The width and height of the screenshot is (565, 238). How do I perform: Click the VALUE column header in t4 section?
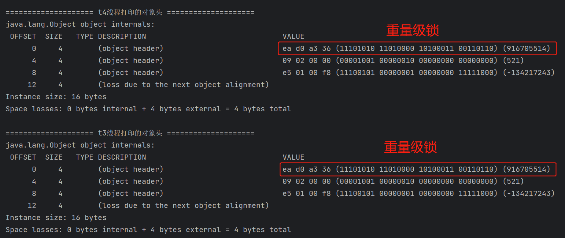tap(293, 36)
